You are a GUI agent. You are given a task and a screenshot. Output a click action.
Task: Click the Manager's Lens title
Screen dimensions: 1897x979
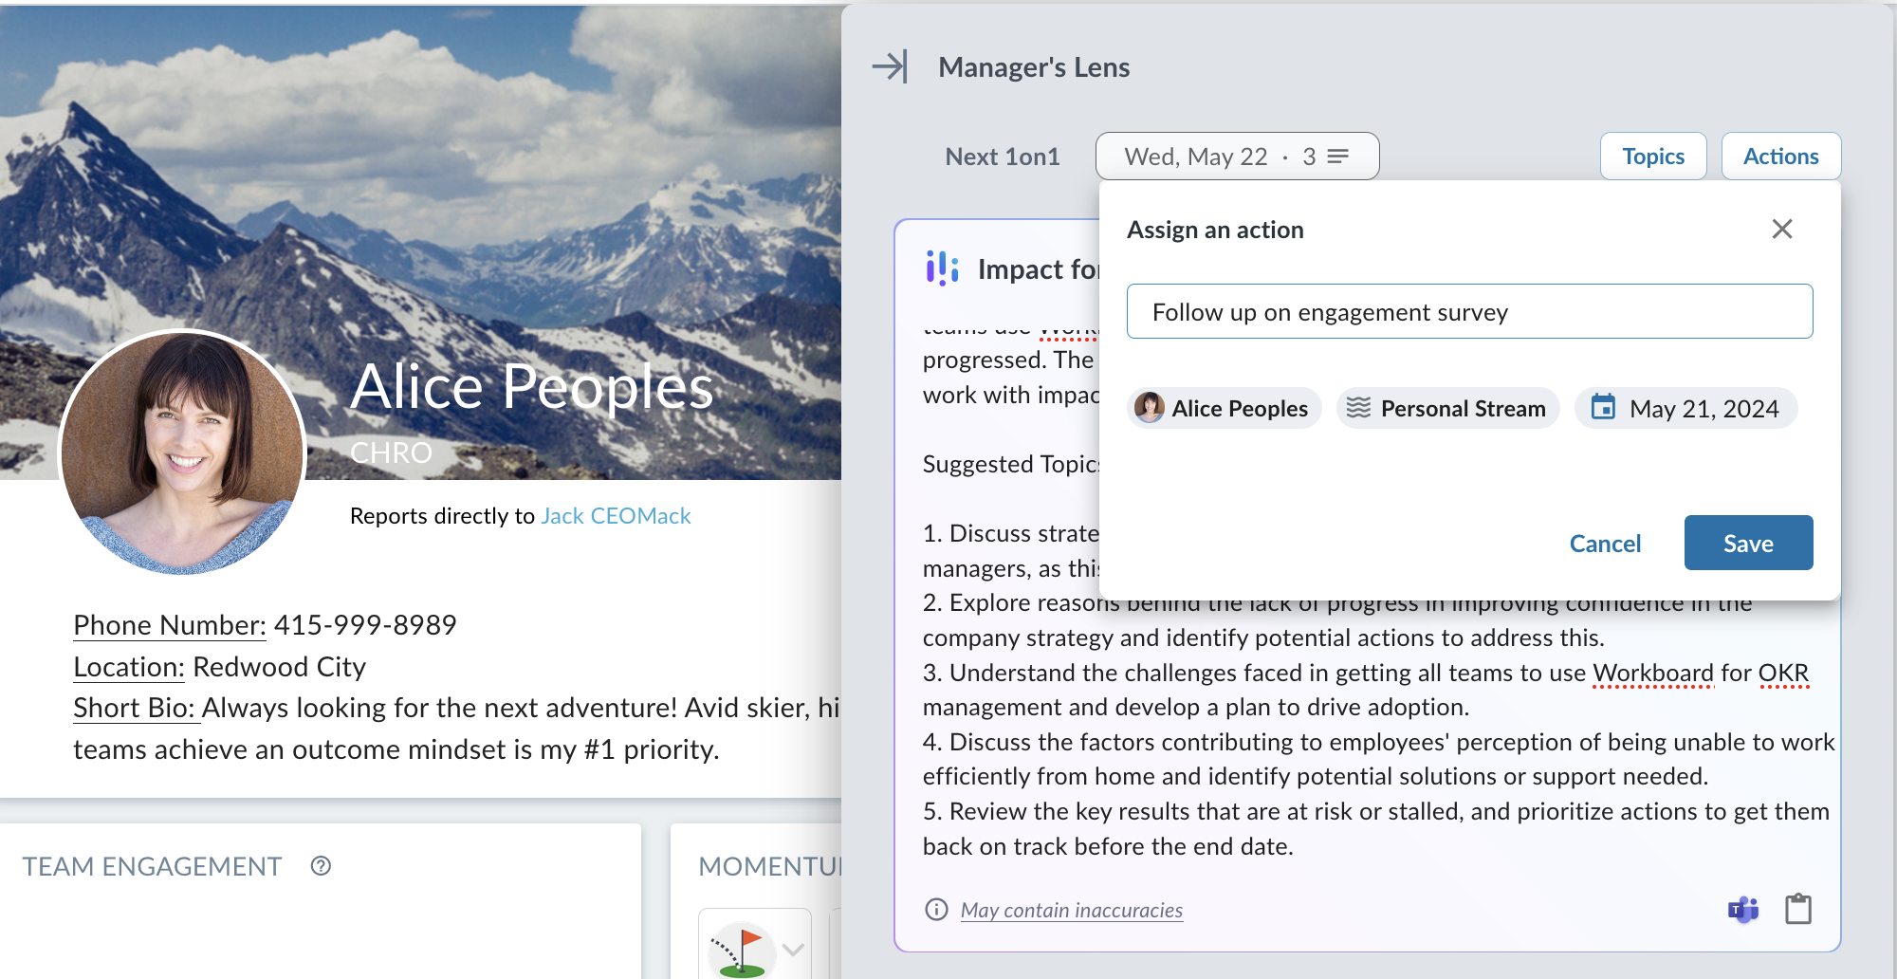pyautogui.click(x=1034, y=67)
